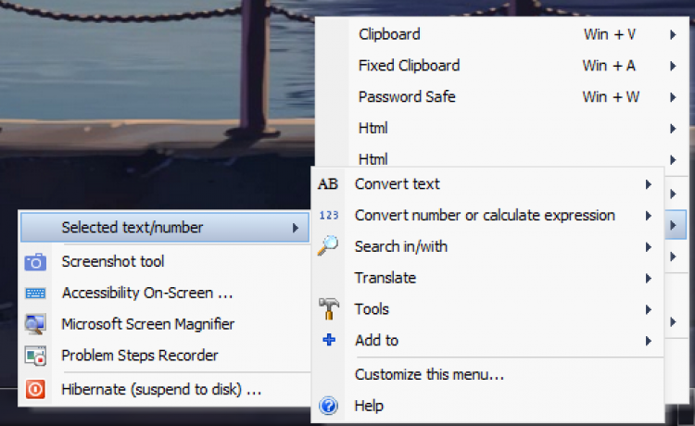The image size is (695, 426).
Task: Click the red Hibernate power icon
Action: (x=35, y=390)
